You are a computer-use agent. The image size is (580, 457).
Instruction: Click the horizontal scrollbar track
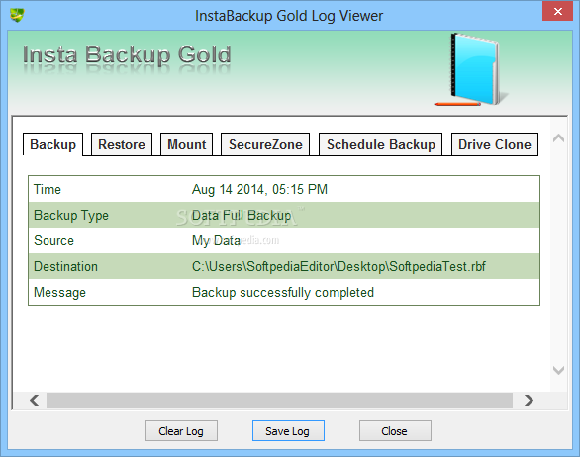tap(279, 400)
